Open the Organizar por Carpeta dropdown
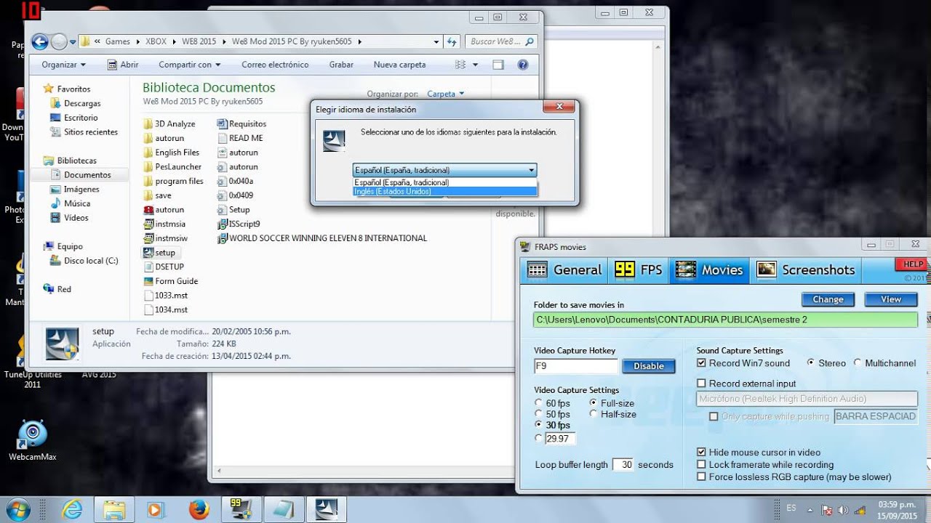This screenshot has width=931, height=523. tap(445, 94)
